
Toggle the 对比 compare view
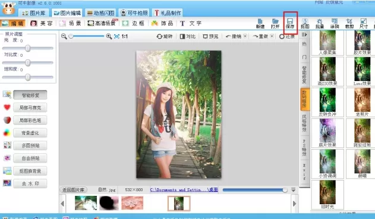pos(188,37)
